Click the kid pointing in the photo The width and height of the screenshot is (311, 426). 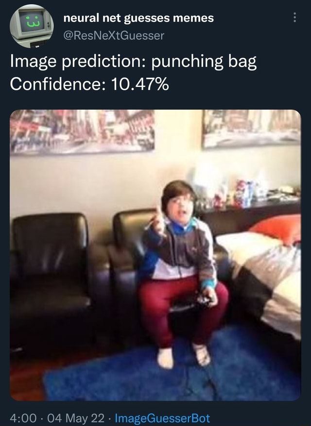[x=182, y=272]
